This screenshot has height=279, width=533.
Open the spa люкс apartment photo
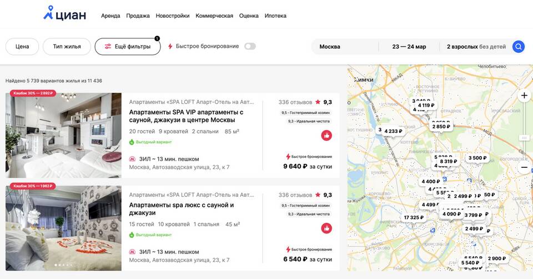point(63,228)
